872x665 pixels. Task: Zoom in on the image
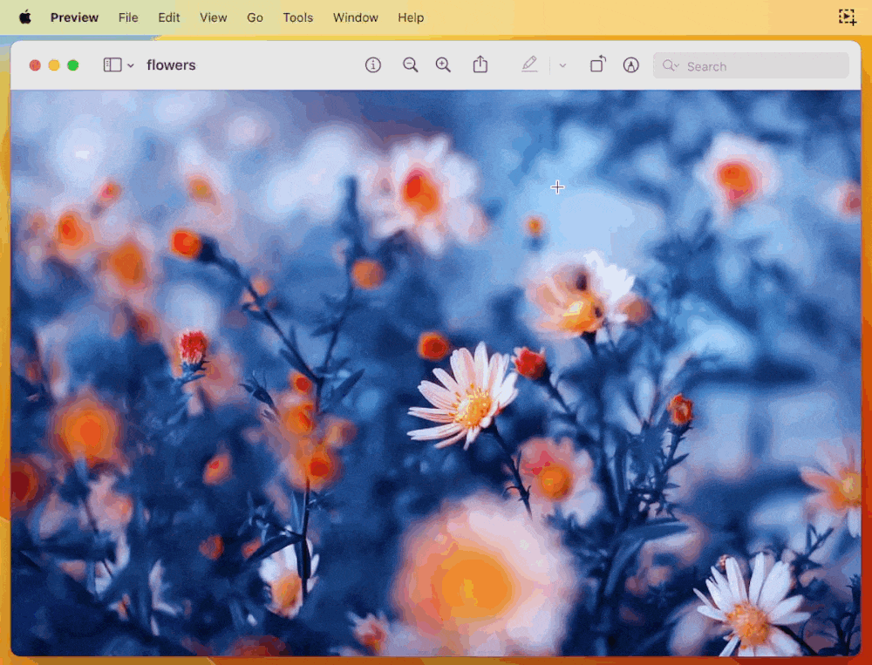(443, 65)
